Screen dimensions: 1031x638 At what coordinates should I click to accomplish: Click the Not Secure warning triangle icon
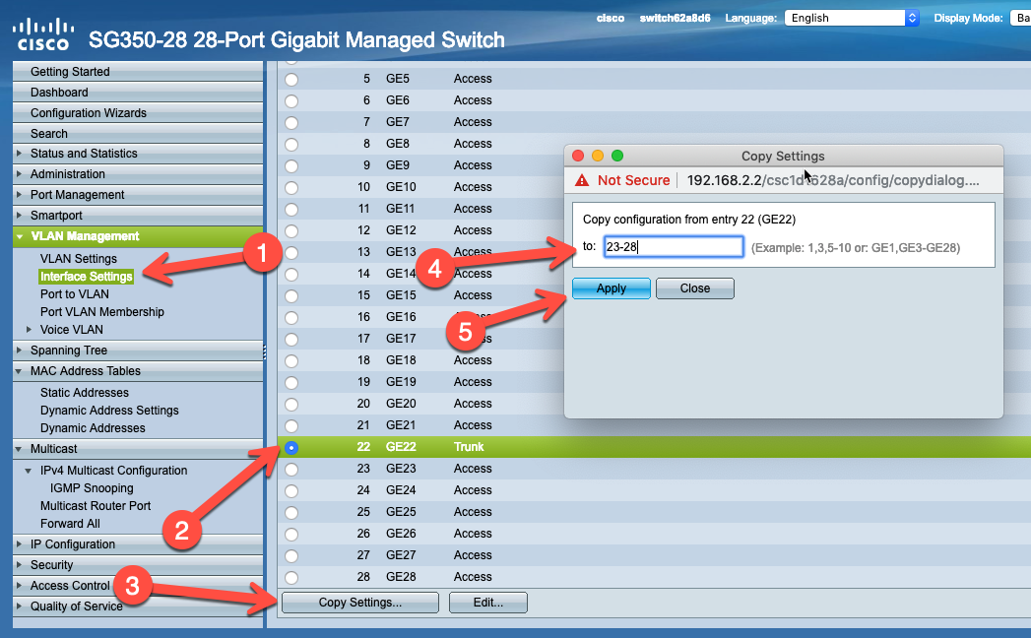(x=582, y=180)
